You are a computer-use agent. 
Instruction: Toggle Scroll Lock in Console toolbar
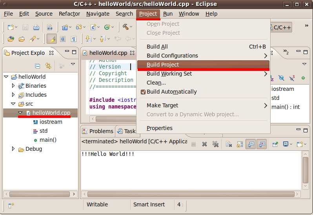pos(240,144)
